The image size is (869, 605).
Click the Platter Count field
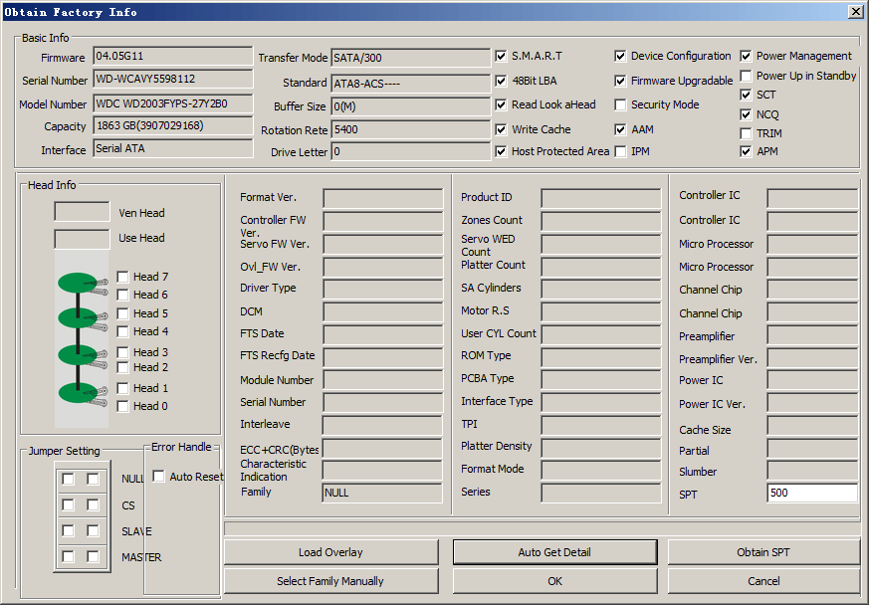click(x=601, y=267)
